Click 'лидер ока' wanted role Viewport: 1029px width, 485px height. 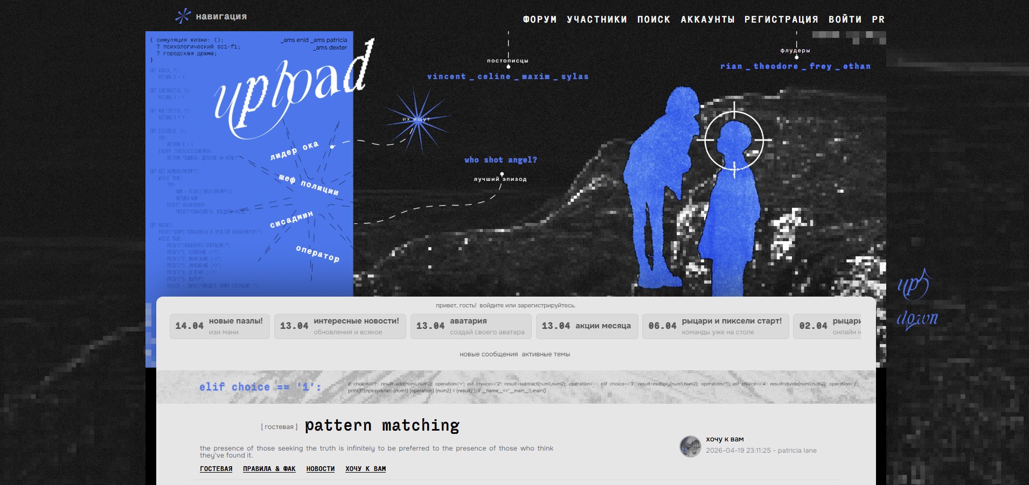click(x=294, y=151)
